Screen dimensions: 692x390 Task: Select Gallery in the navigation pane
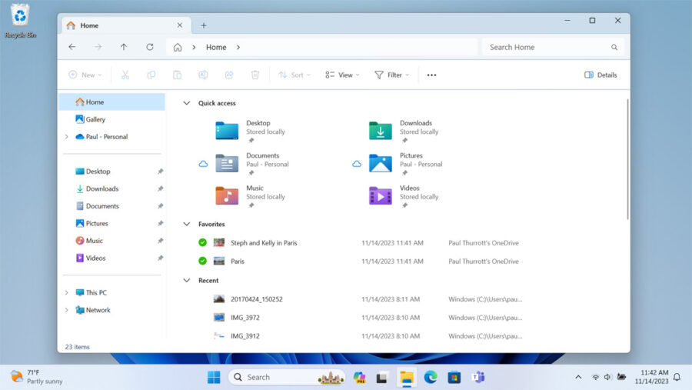[95, 119]
